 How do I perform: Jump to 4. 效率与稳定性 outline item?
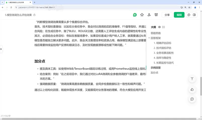point(162,58)
